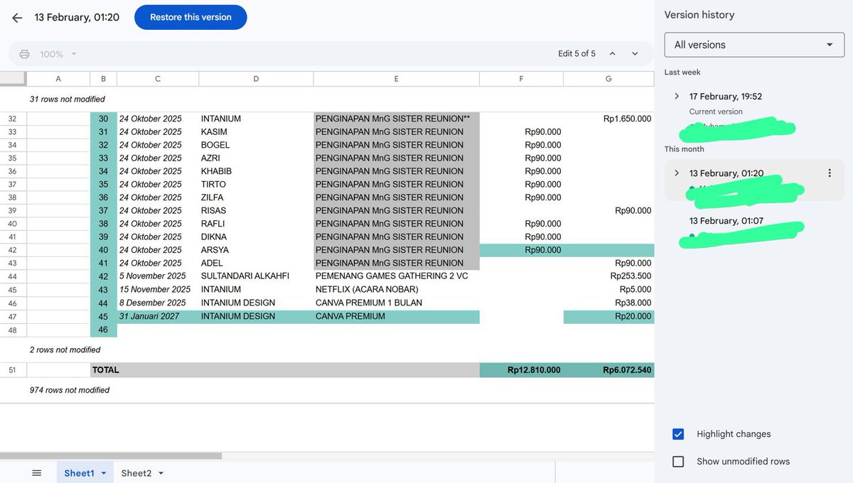This screenshot has height=483, width=853.
Task: Open more actions for 13 February, 01:20 version
Action: pos(830,173)
